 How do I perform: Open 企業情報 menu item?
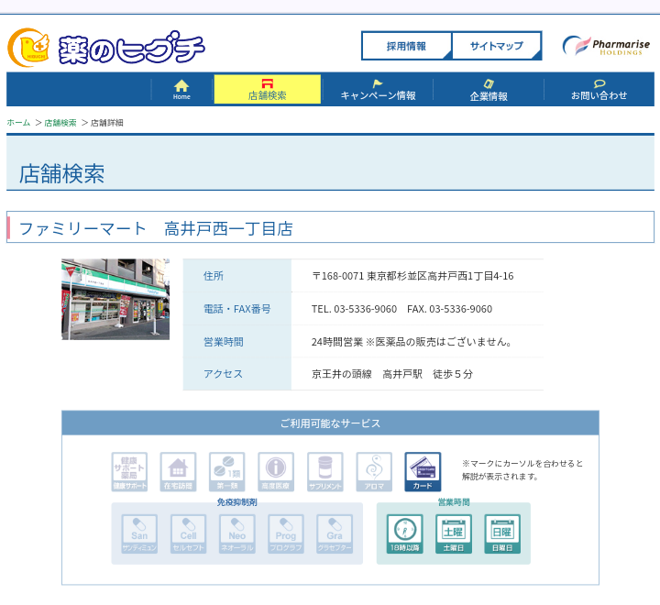(489, 90)
